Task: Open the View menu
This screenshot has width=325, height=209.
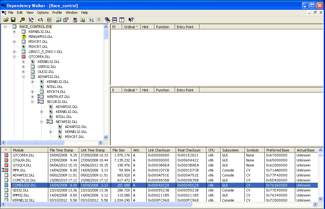Action: 30,13
